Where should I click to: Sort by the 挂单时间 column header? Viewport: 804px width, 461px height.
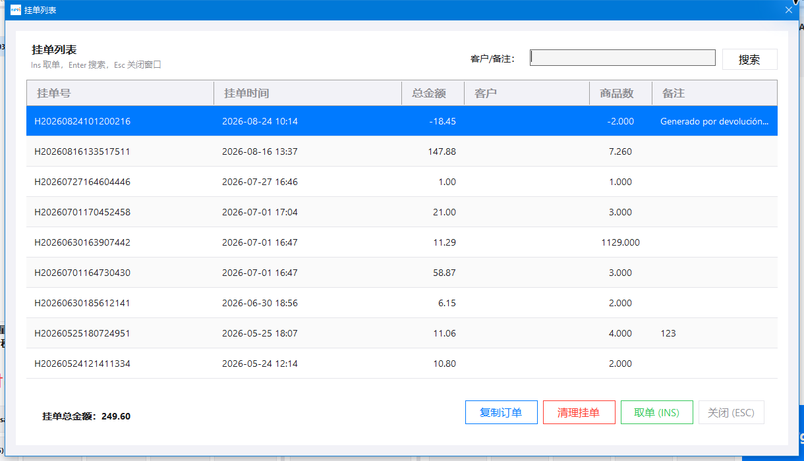click(x=308, y=93)
